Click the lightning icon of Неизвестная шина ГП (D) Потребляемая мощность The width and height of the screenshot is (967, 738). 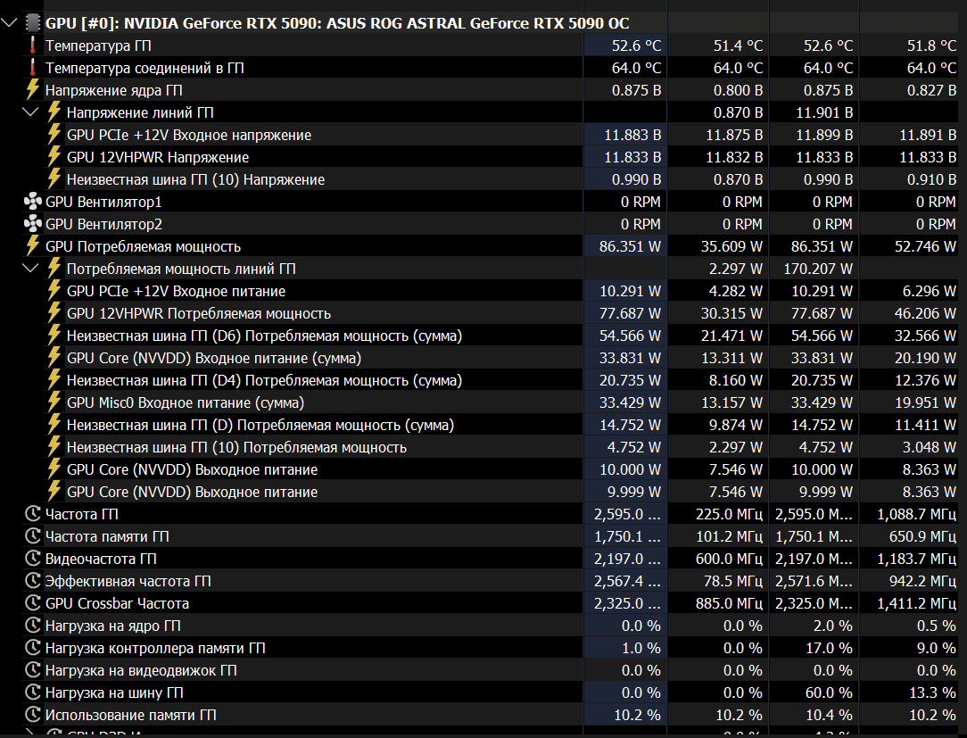(x=54, y=425)
